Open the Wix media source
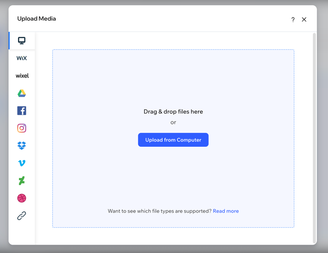 [x=22, y=58]
